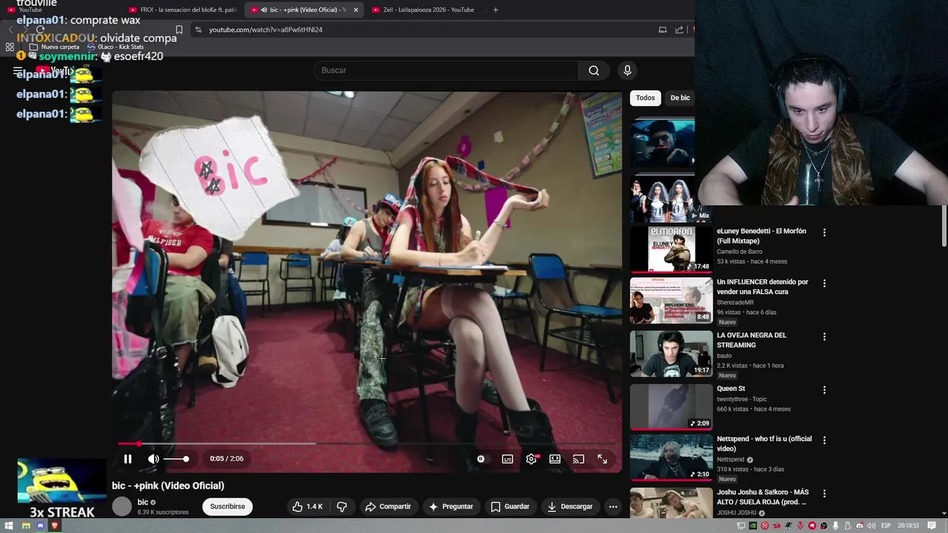Open the bic channel avatar

pyautogui.click(x=121, y=506)
